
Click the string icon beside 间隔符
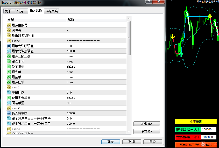point(9,30)
